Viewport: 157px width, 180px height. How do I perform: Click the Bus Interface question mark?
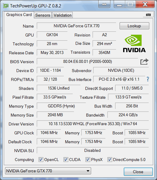(x=148, y=79)
